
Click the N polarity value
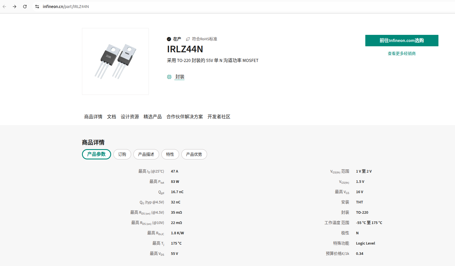click(357, 233)
